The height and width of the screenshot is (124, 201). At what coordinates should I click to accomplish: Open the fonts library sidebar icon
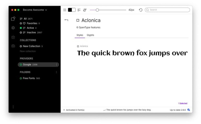(13, 19)
